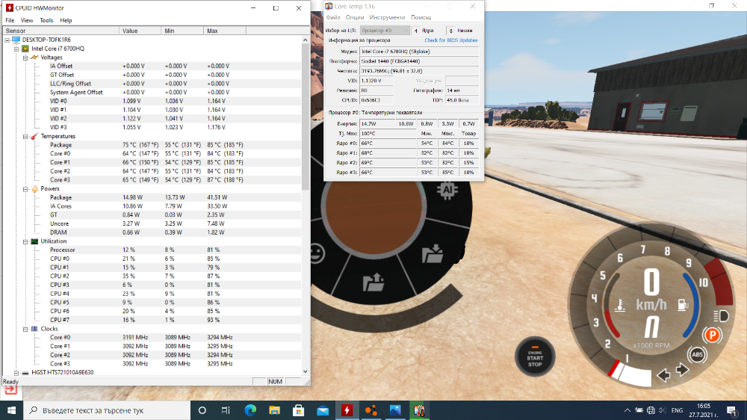
Task: Open HWMonitor File menu
Action: pyautogui.click(x=10, y=20)
